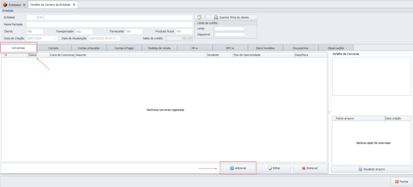Viewport: 413px width, 187px height.
Task: Click the Fechar button
Action: tap(401, 182)
